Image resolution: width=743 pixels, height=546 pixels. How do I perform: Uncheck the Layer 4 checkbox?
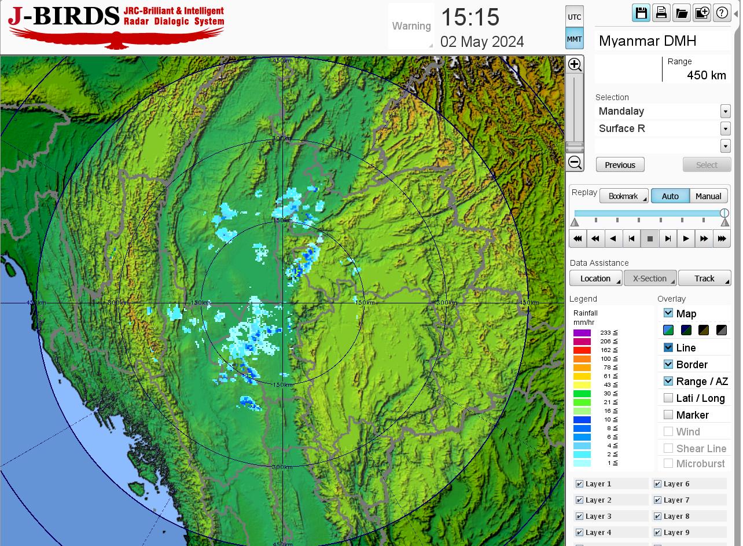[x=579, y=533]
